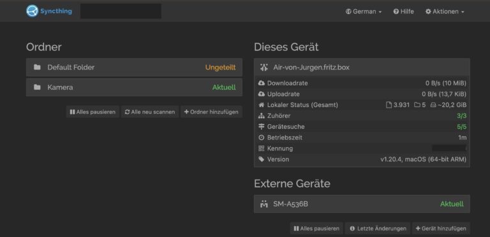Click Alle neu scannen button
Screen dimensions: 490x237
(150, 111)
